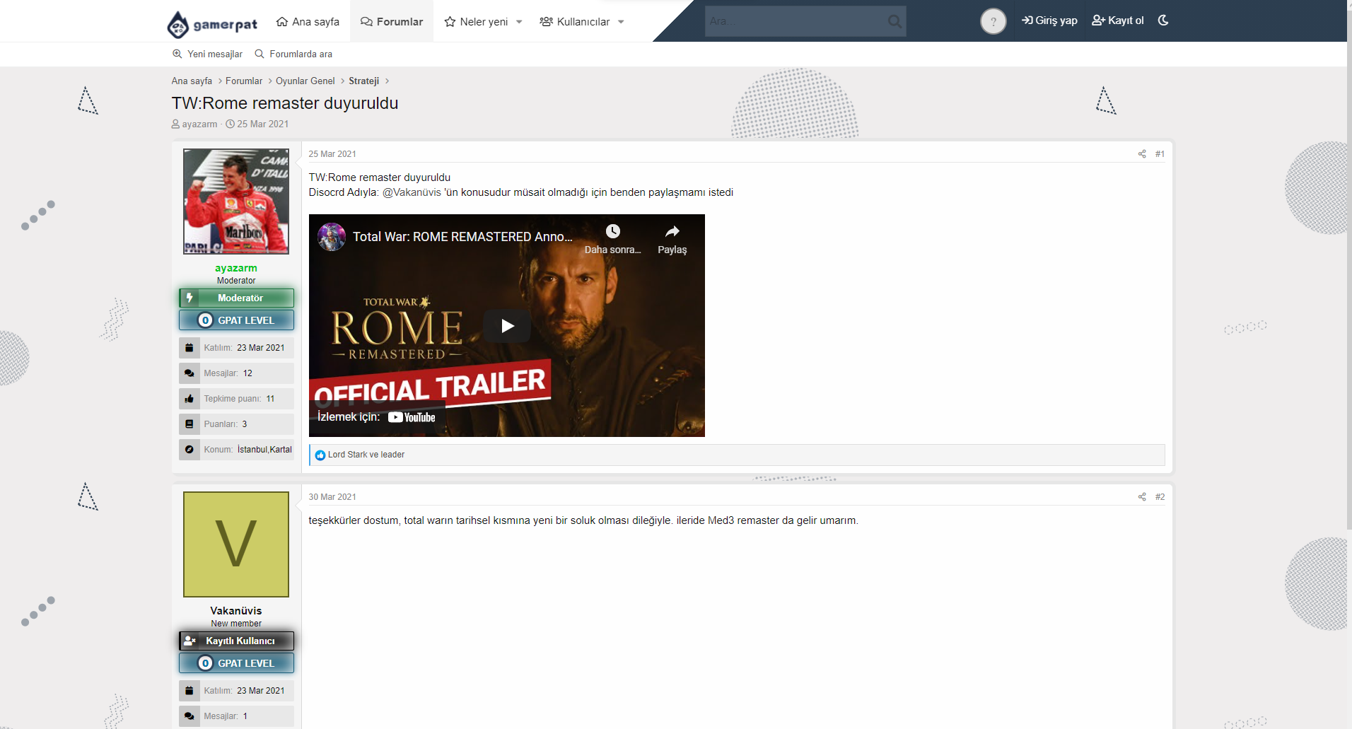This screenshot has height=729, width=1352.
Task: Click the like reaction icon under post #1
Action: (320, 455)
